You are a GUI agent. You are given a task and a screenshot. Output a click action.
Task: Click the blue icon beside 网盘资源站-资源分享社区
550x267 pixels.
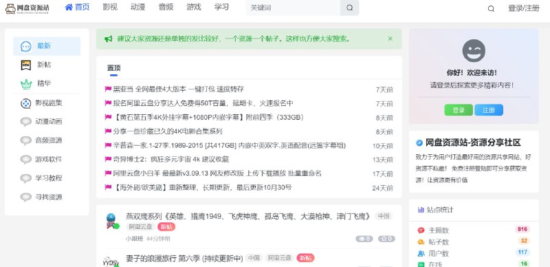pyautogui.click(x=419, y=143)
